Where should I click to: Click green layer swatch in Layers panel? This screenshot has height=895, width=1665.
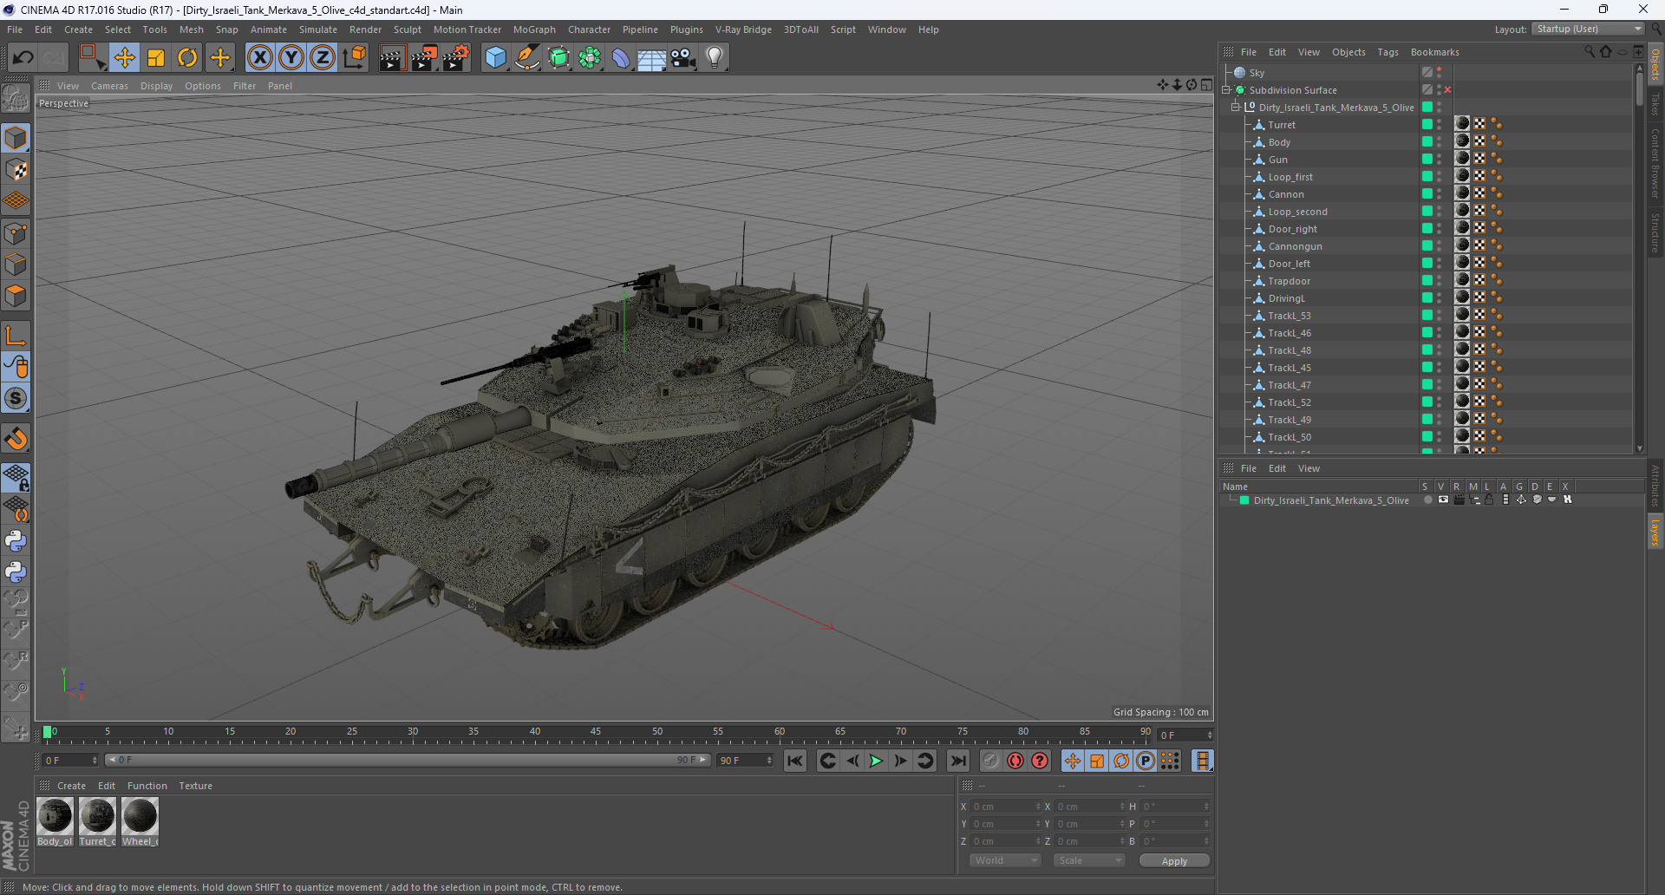(1244, 500)
